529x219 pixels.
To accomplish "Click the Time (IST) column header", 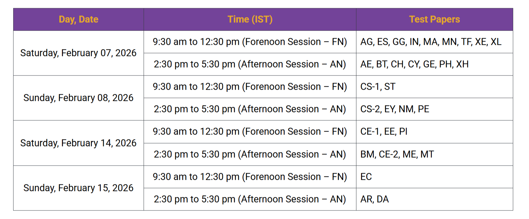I will [x=250, y=19].
